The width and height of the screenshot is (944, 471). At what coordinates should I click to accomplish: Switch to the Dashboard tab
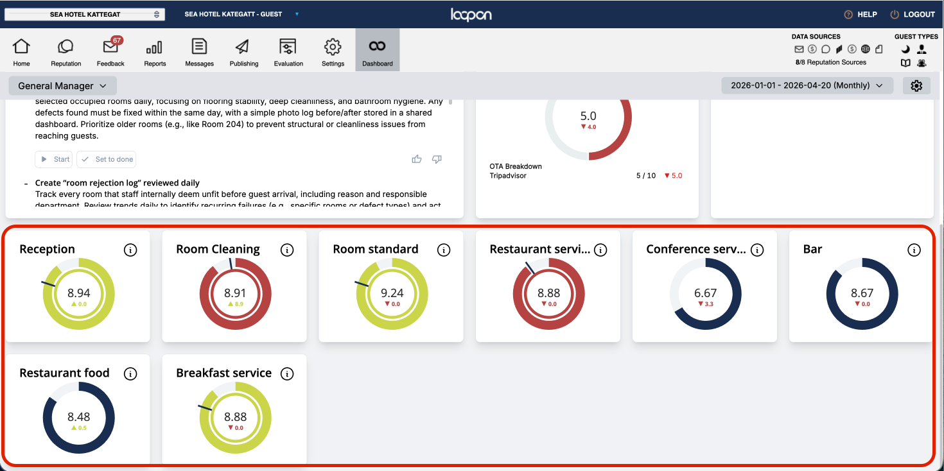pos(378,50)
